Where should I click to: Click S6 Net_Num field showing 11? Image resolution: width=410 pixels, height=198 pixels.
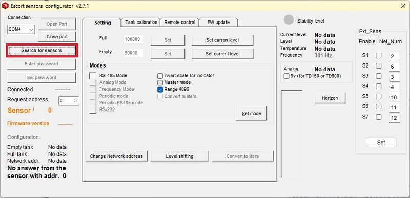[395, 107]
